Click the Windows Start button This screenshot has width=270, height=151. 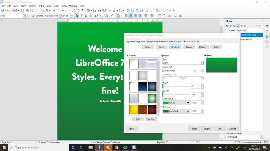pyautogui.click(x=4, y=148)
